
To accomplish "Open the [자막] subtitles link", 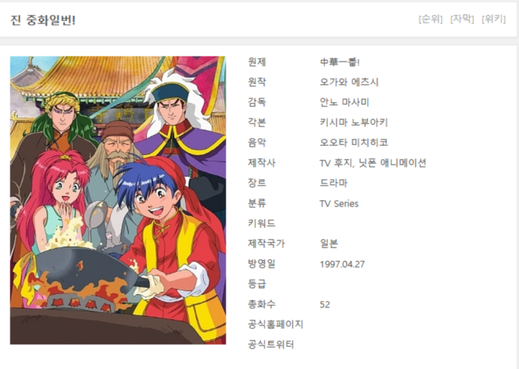I will [x=462, y=19].
